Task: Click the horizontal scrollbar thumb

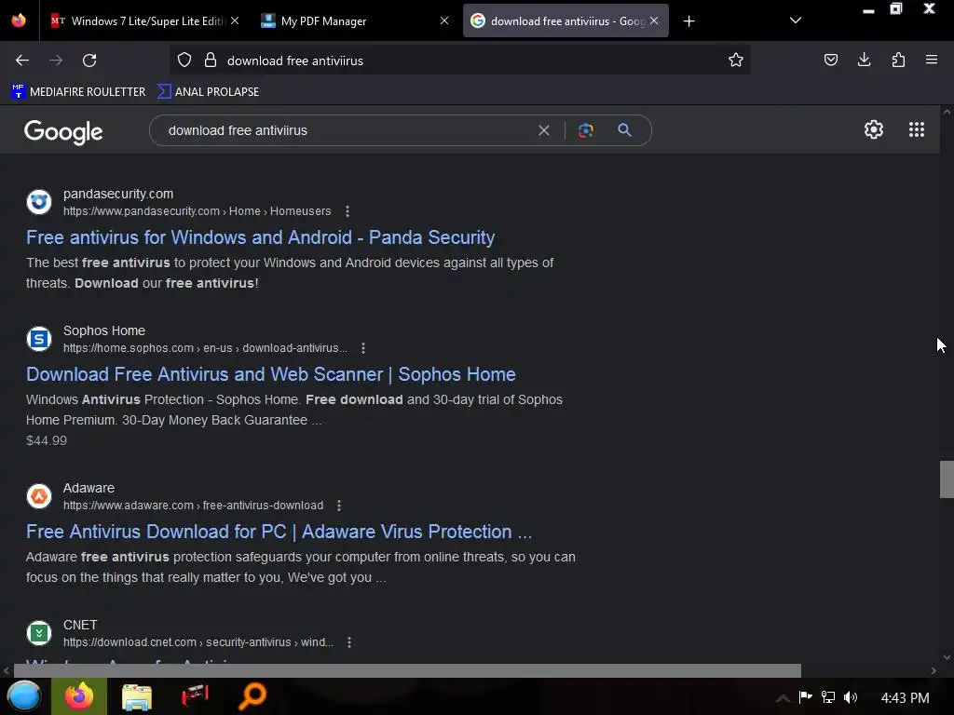Action: [x=407, y=670]
